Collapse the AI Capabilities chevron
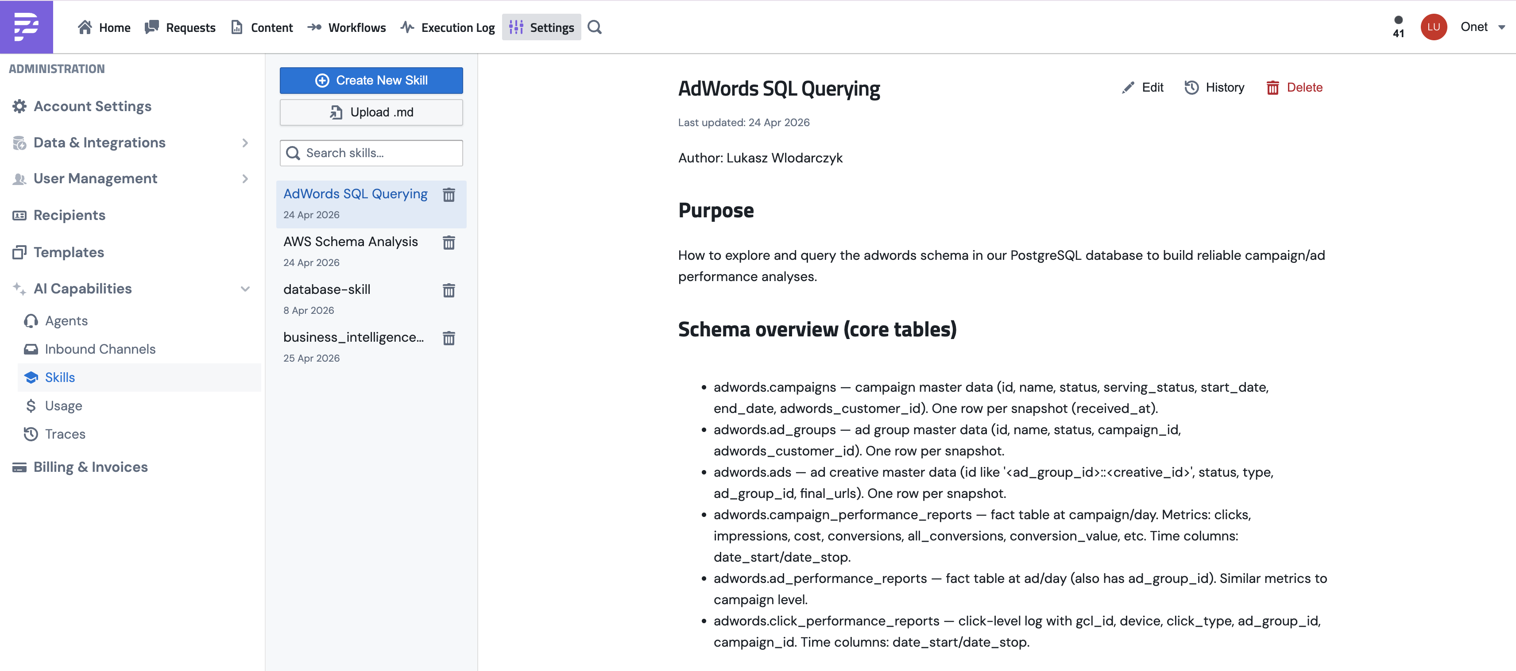 (x=245, y=289)
